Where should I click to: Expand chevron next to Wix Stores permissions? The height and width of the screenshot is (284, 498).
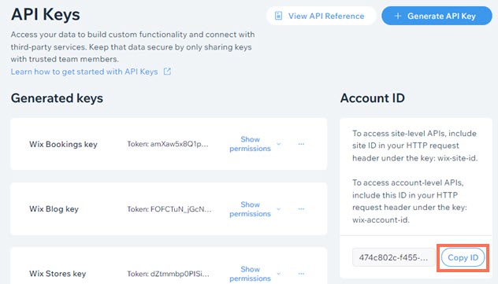(278, 274)
